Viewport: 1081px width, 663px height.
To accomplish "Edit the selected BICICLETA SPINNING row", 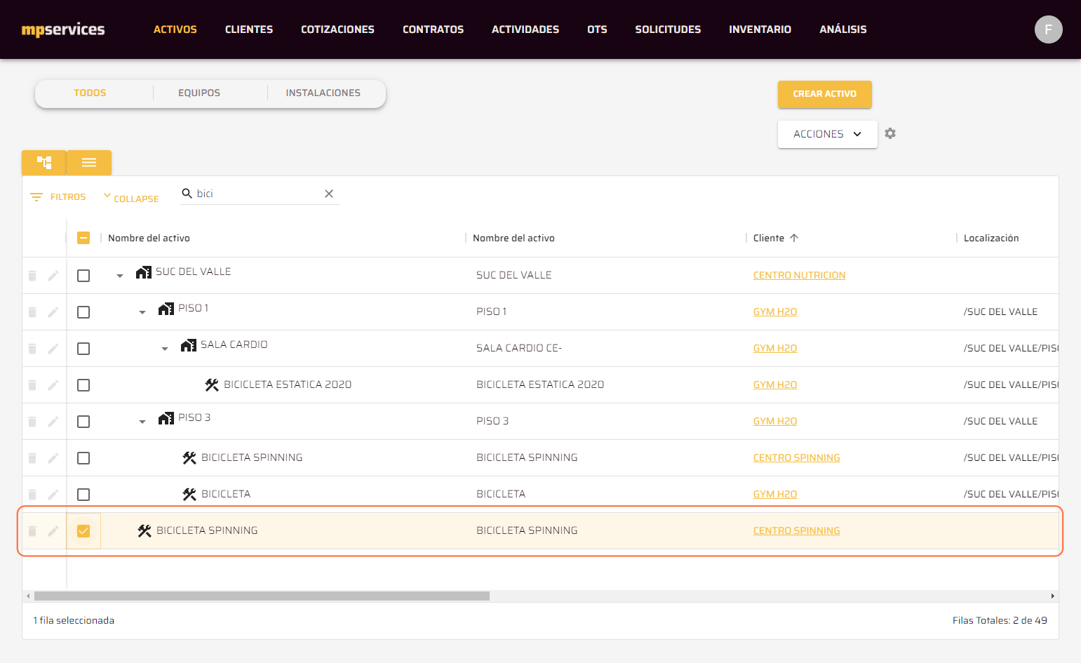I will [53, 531].
